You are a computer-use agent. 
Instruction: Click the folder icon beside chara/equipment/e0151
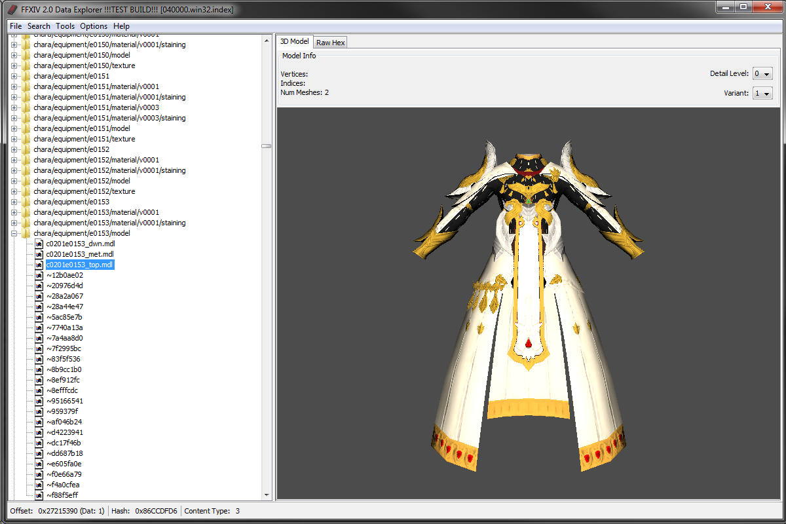pos(26,76)
